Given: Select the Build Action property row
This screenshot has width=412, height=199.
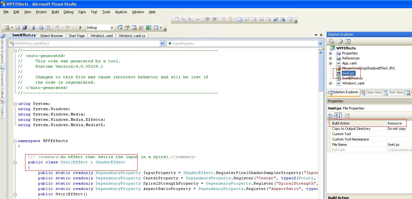Looking at the screenshot, I should pyautogui.click(x=342, y=123).
